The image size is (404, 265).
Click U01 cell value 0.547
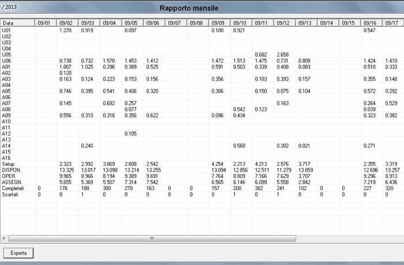[369, 31]
